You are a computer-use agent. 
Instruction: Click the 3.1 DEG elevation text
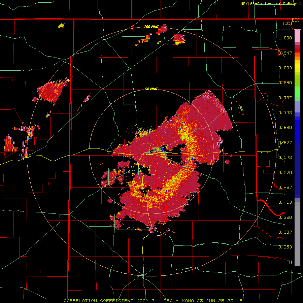[162, 301]
